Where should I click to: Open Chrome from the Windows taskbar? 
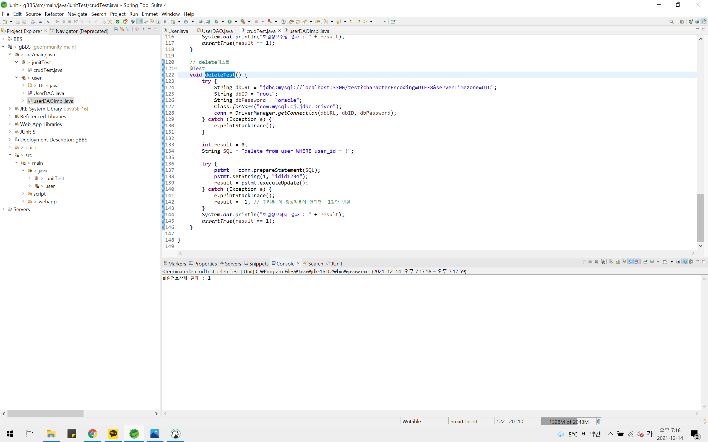click(92, 433)
